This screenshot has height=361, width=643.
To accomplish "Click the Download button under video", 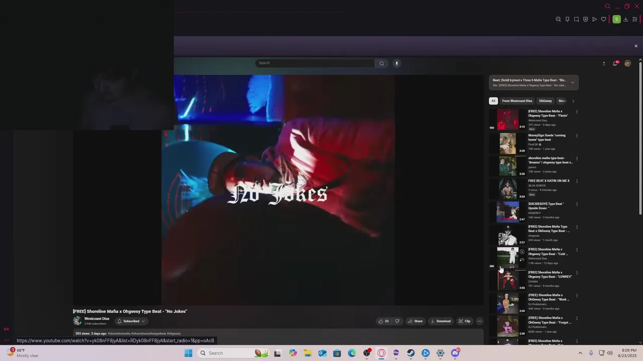I will 441,321.
